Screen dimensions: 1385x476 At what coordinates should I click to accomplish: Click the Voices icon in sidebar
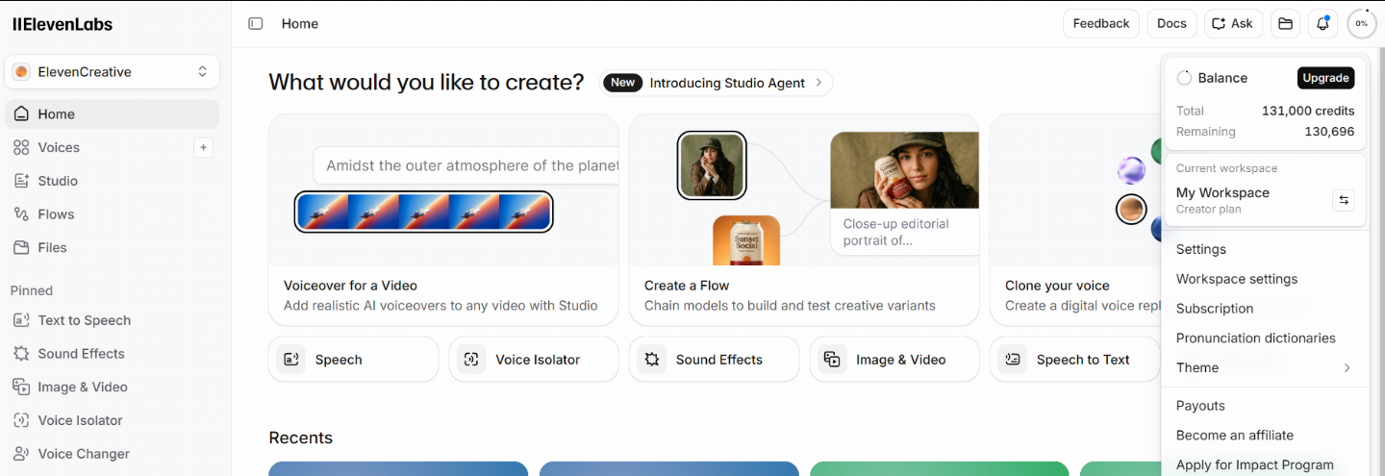tap(21, 147)
